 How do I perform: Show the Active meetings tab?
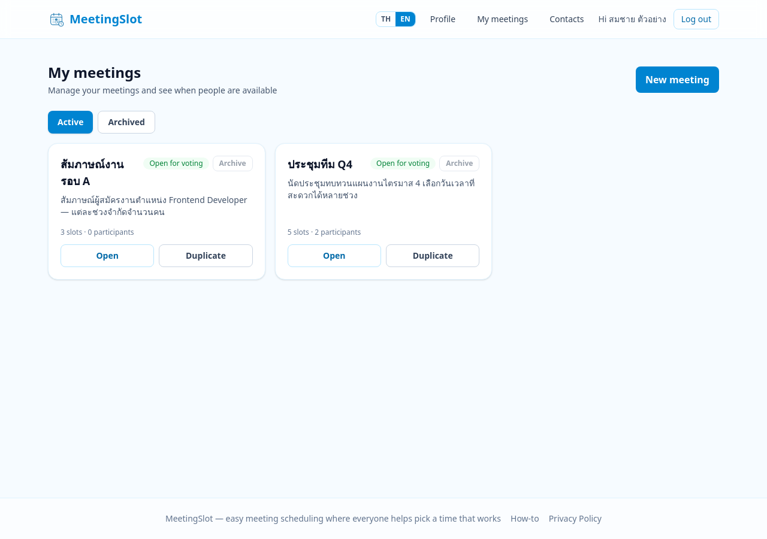coord(70,122)
